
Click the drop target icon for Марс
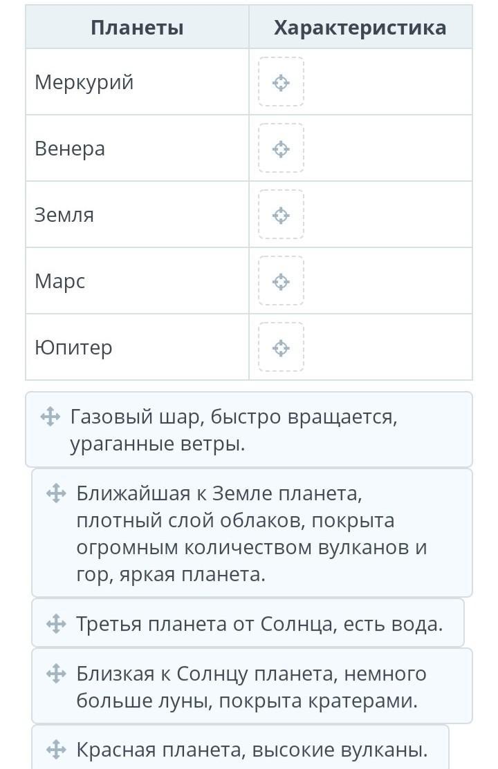(281, 282)
